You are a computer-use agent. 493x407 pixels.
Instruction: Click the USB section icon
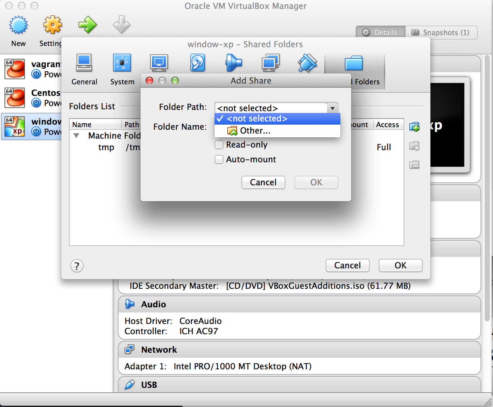point(130,385)
